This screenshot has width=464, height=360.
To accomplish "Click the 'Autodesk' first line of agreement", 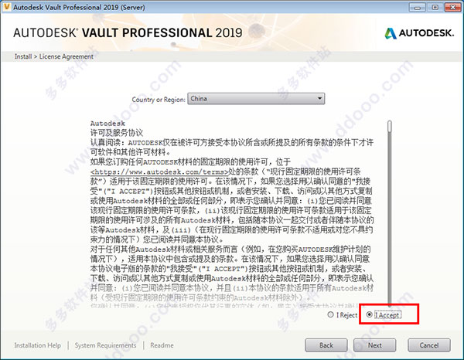I will point(107,124).
